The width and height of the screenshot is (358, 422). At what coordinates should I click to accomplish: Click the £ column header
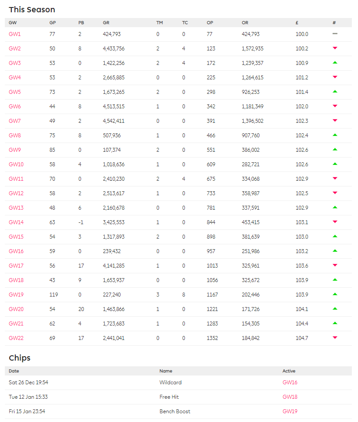click(297, 22)
